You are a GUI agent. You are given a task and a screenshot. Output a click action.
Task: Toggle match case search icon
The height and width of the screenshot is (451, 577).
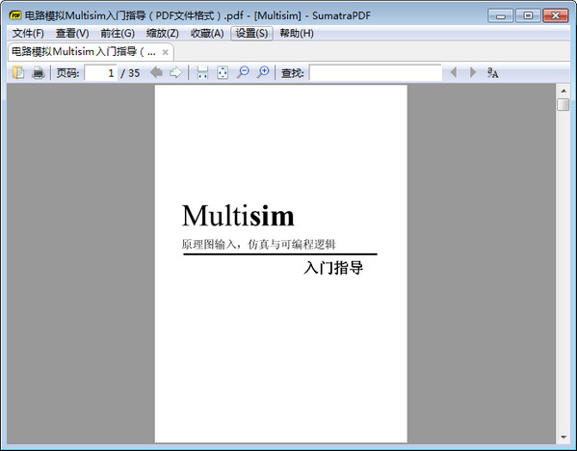point(493,72)
